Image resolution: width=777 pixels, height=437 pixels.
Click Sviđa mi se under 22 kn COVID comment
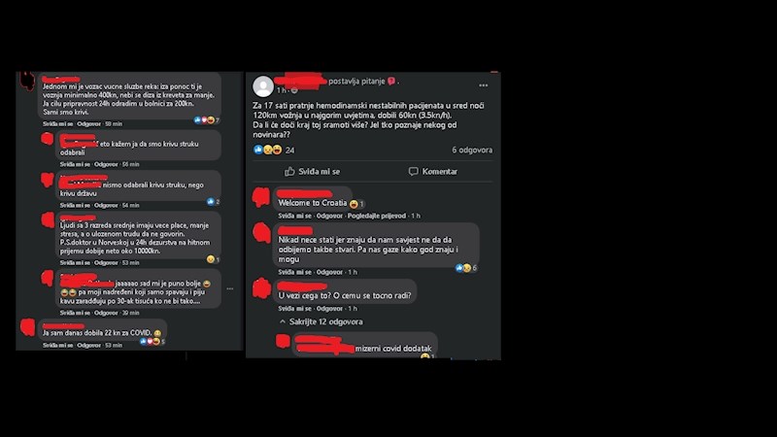coord(57,346)
